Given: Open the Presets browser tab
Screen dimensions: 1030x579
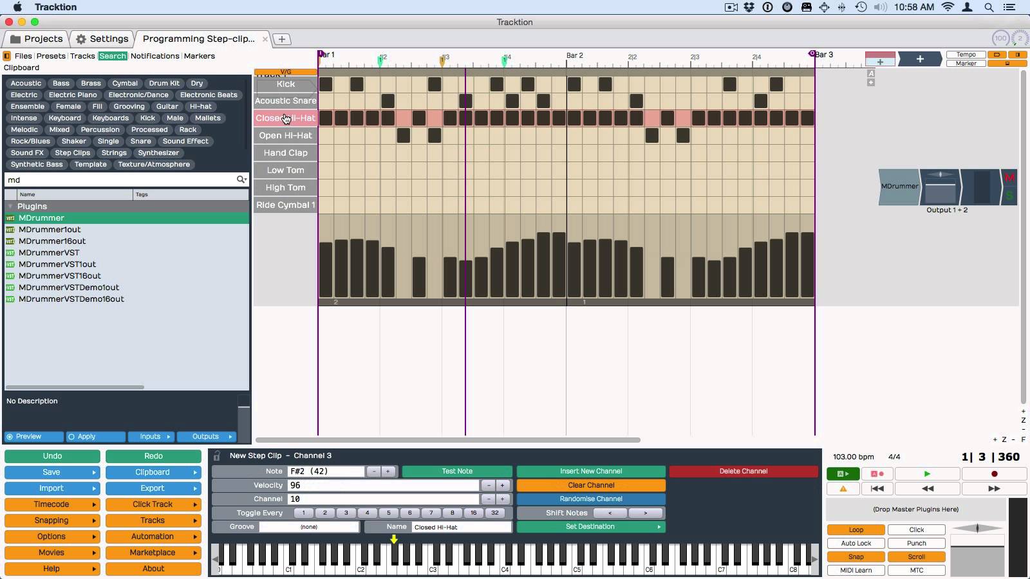Looking at the screenshot, I should tap(51, 56).
